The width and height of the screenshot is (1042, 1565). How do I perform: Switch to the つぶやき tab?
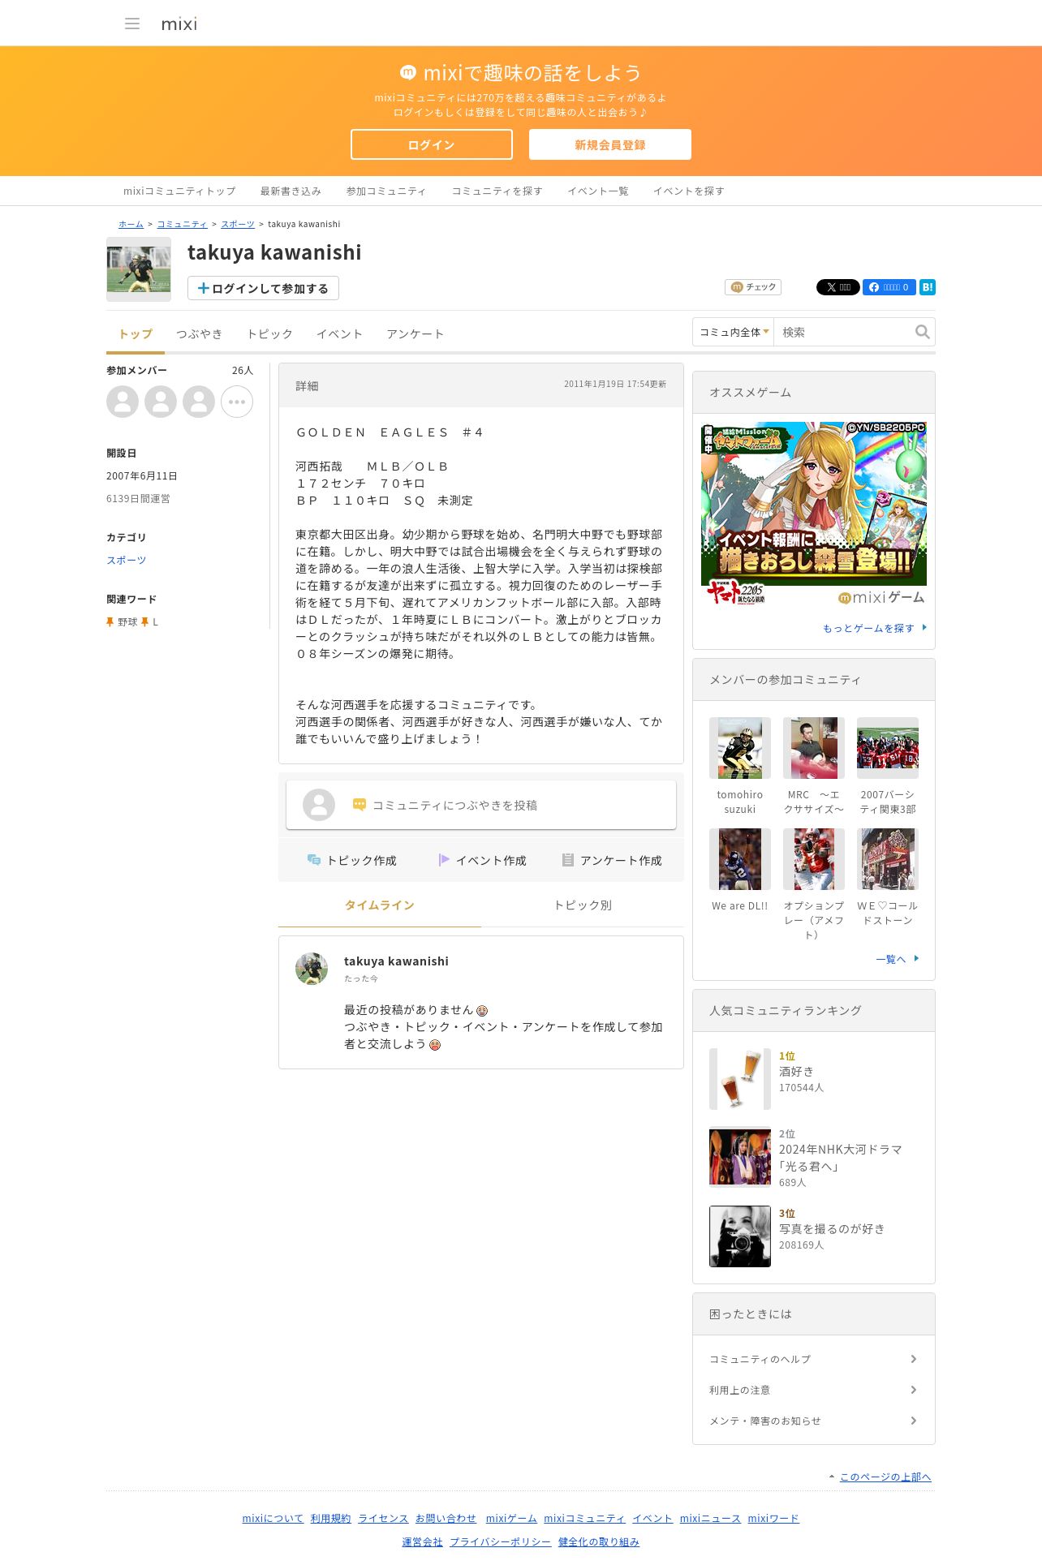[x=200, y=333]
